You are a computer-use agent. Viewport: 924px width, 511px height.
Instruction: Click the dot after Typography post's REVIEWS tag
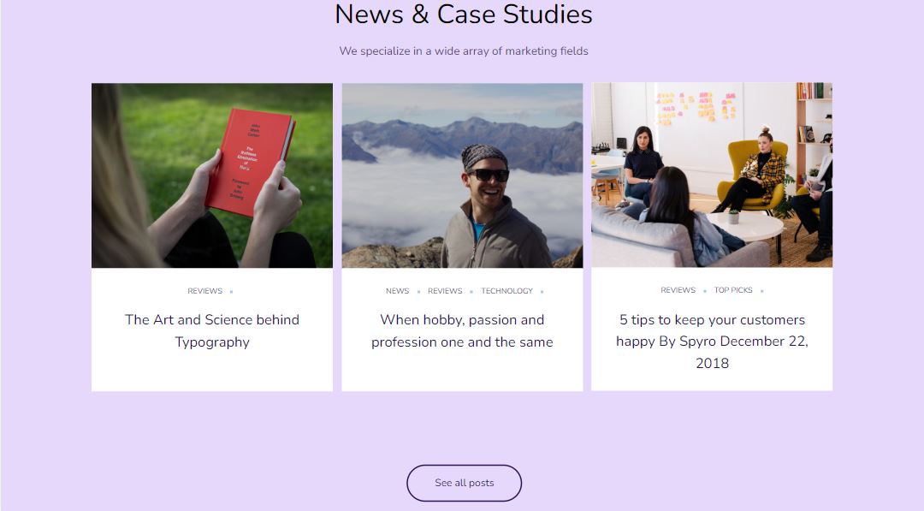[x=232, y=292]
